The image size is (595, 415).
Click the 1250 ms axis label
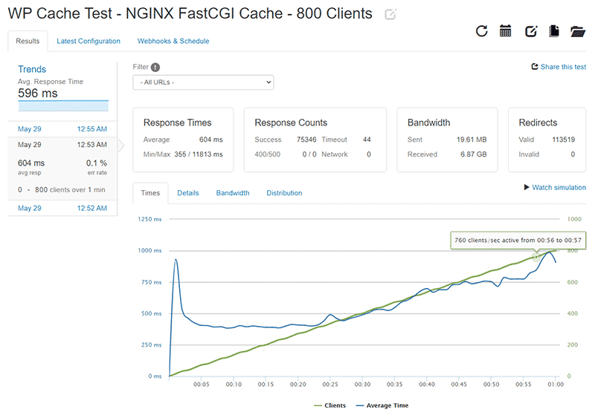point(149,219)
